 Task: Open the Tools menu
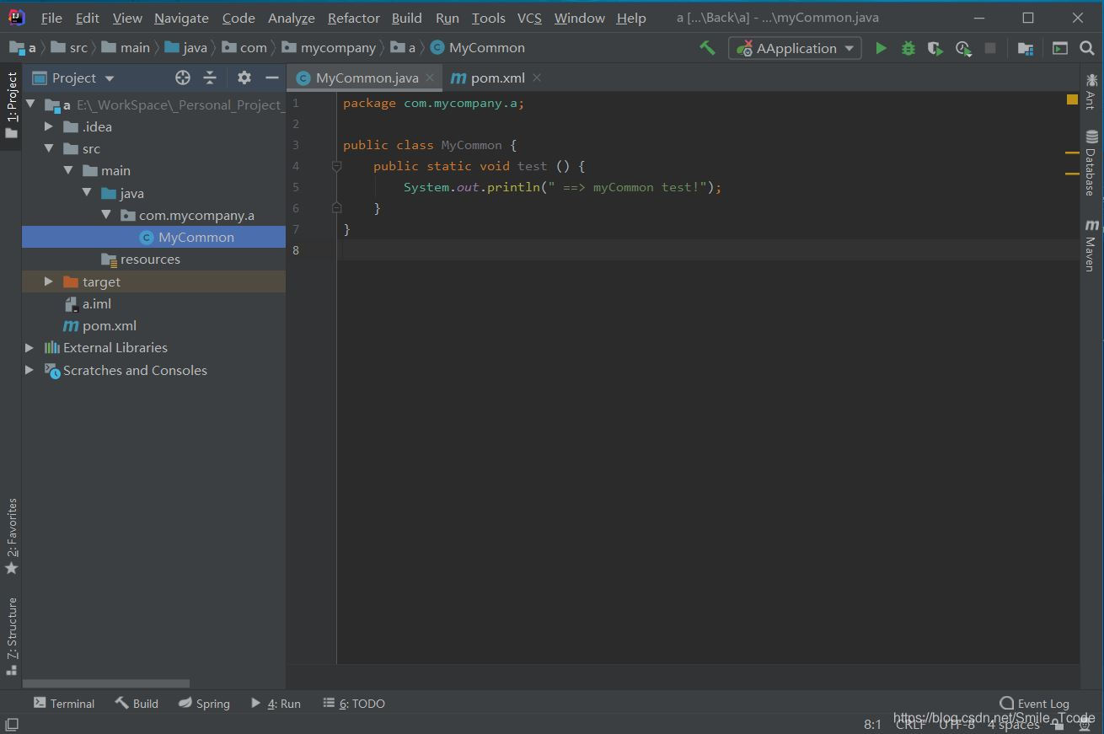[489, 18]
